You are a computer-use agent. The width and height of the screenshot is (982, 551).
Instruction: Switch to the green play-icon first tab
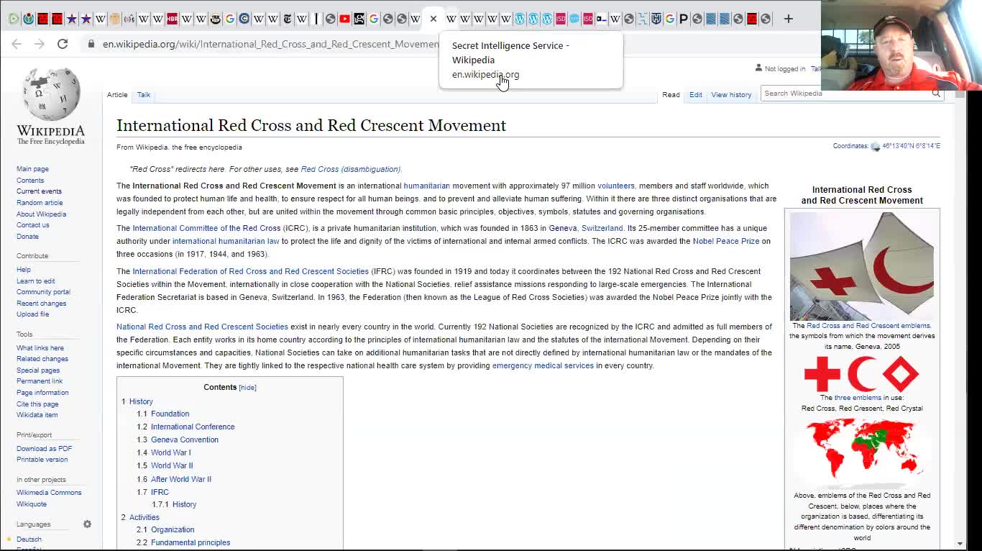(14, 19)
